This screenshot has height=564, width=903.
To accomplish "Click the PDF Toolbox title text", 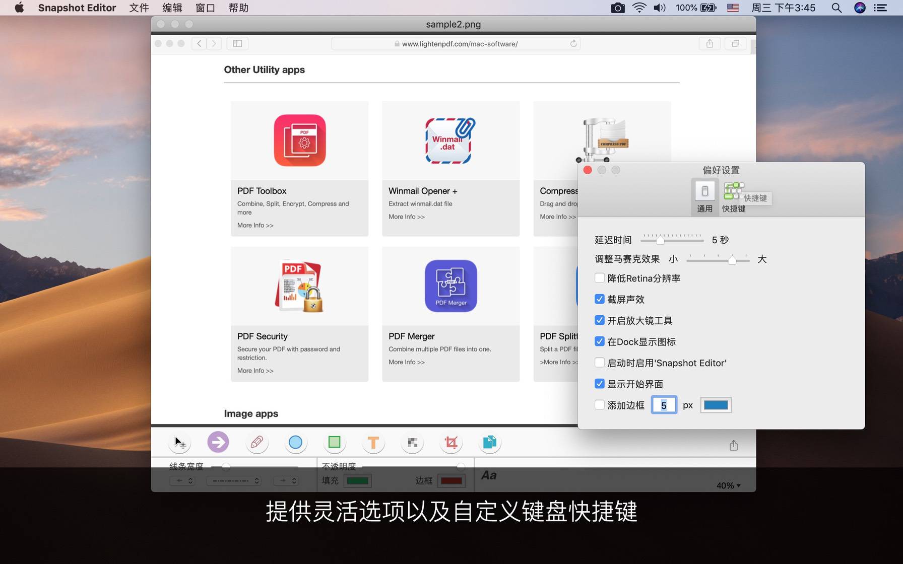I will click(x=262, y=191).
